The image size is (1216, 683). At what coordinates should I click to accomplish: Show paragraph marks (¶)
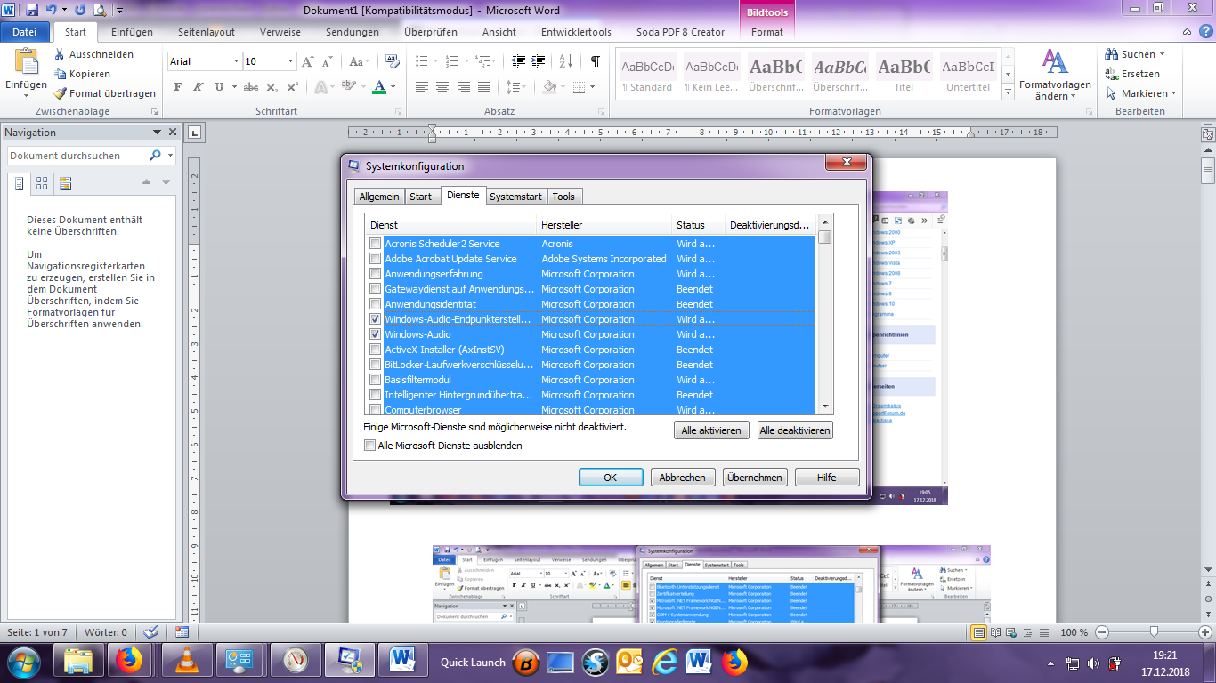(595, 61)
